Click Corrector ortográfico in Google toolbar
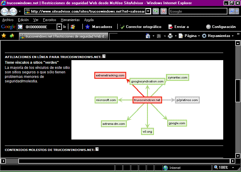Screen dimensions: 241x172 141,27
